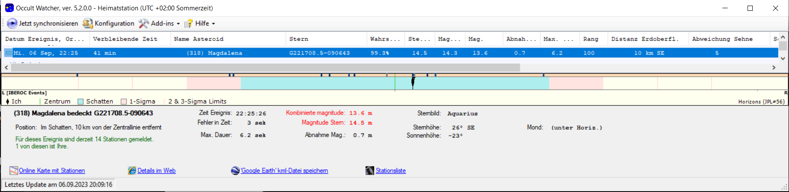Click the icon left of Magdalena event row
This screenshot has height=192, width=789.
pyautogui.click(x=8, y=53)
